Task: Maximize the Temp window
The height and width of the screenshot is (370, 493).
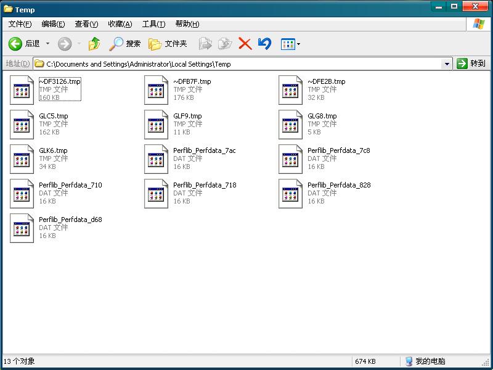Action: 454,7
